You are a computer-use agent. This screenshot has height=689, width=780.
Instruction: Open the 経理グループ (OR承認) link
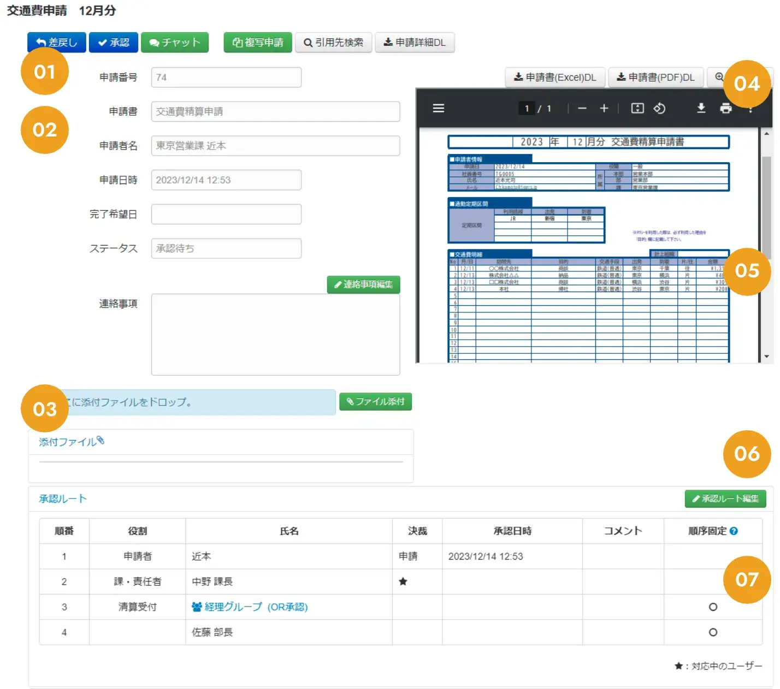[256, 607]
